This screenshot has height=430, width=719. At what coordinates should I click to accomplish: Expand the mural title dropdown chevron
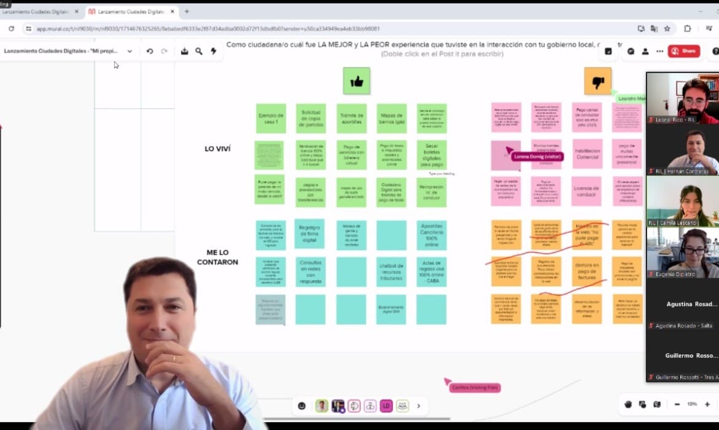pyautogui.click(x=130, y=52)
